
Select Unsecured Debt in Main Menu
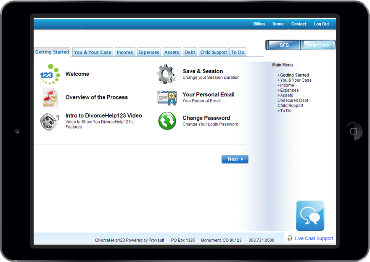[293, 101]
